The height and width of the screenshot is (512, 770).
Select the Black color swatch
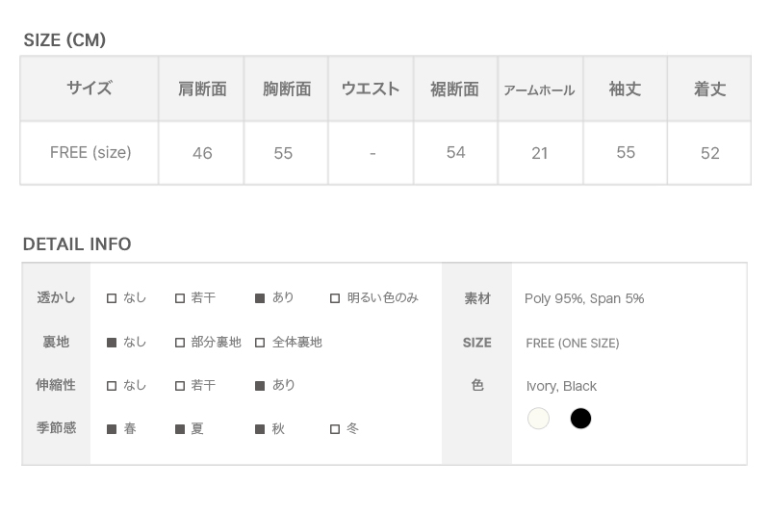coord(580,419)
